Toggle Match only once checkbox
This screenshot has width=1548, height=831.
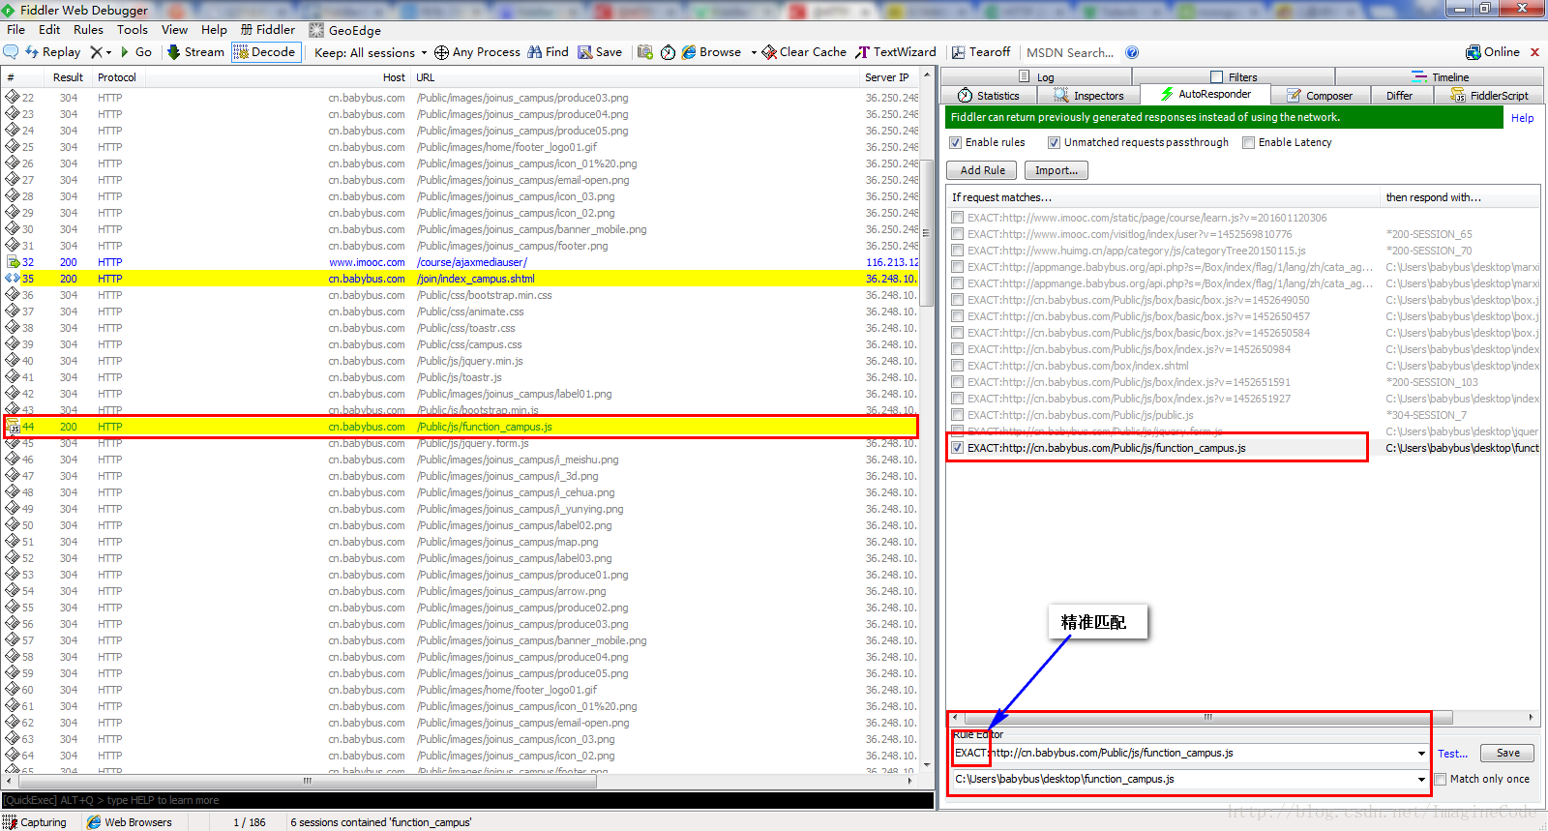click(x=1440, y=779)
